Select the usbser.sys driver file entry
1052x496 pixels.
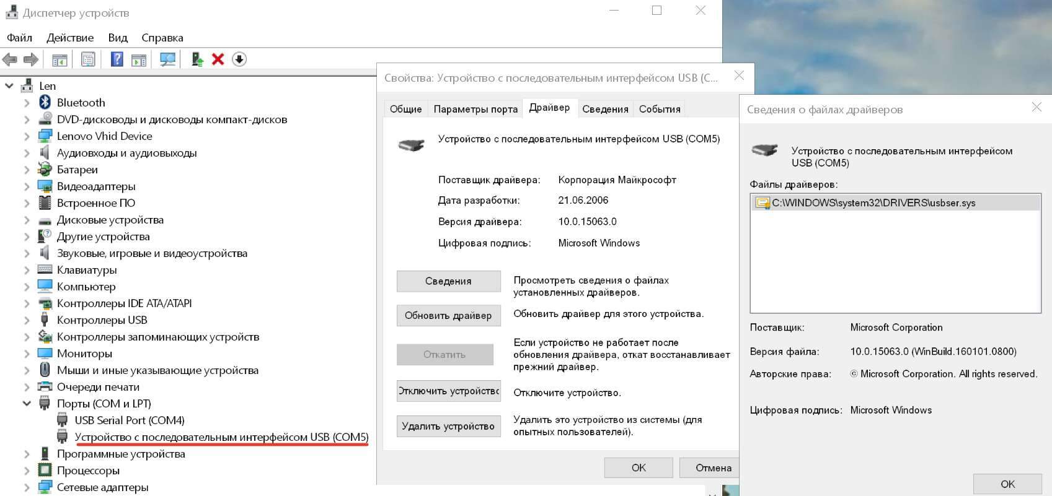[x=895, y=203]
